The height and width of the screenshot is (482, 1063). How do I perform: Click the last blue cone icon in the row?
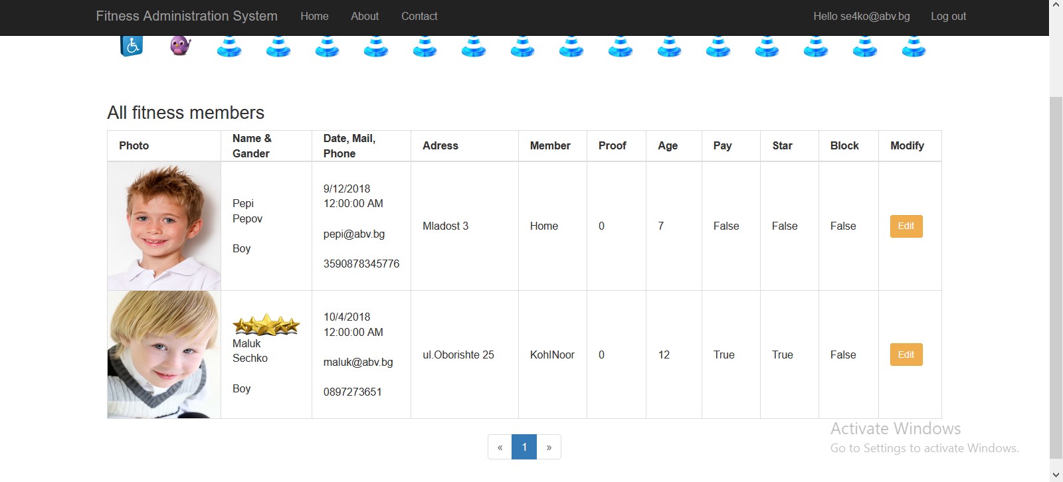(914, 46)
